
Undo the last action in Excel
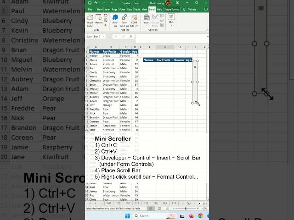point(96,3)
